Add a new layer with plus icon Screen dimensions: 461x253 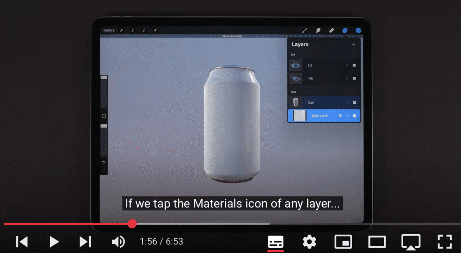pyautogui.click(x=354, y=44)
